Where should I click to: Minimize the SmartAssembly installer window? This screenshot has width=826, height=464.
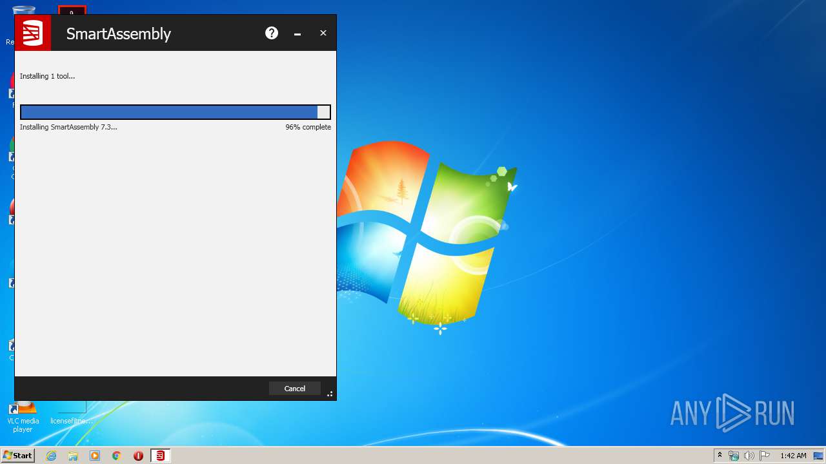click(x=297, y=34)
